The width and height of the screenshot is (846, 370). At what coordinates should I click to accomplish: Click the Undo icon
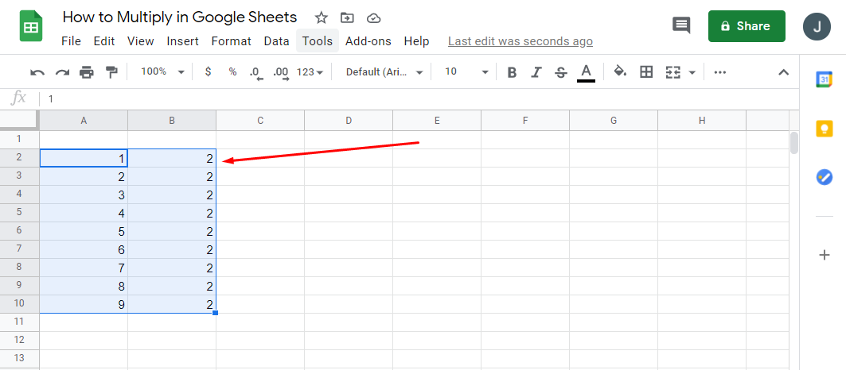(37, 72)
